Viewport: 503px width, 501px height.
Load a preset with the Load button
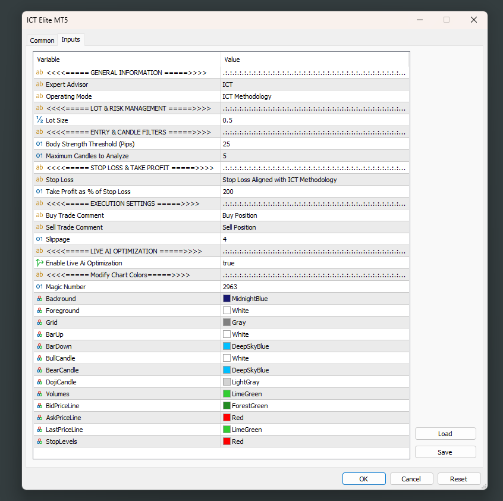click(x=445, y=434)
